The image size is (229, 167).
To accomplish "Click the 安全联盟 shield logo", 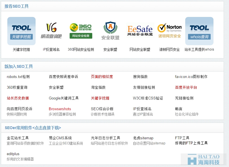I will [x=110, y=31].
